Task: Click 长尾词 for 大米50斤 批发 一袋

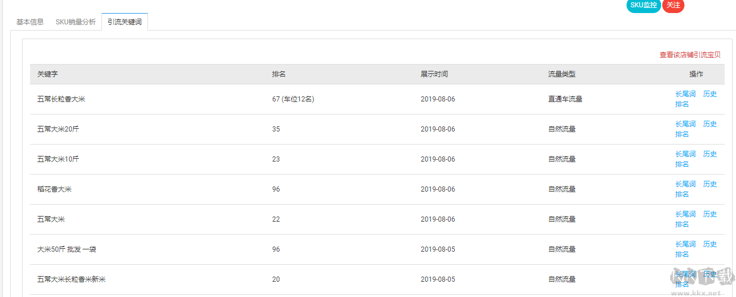Action: [685, 244]
